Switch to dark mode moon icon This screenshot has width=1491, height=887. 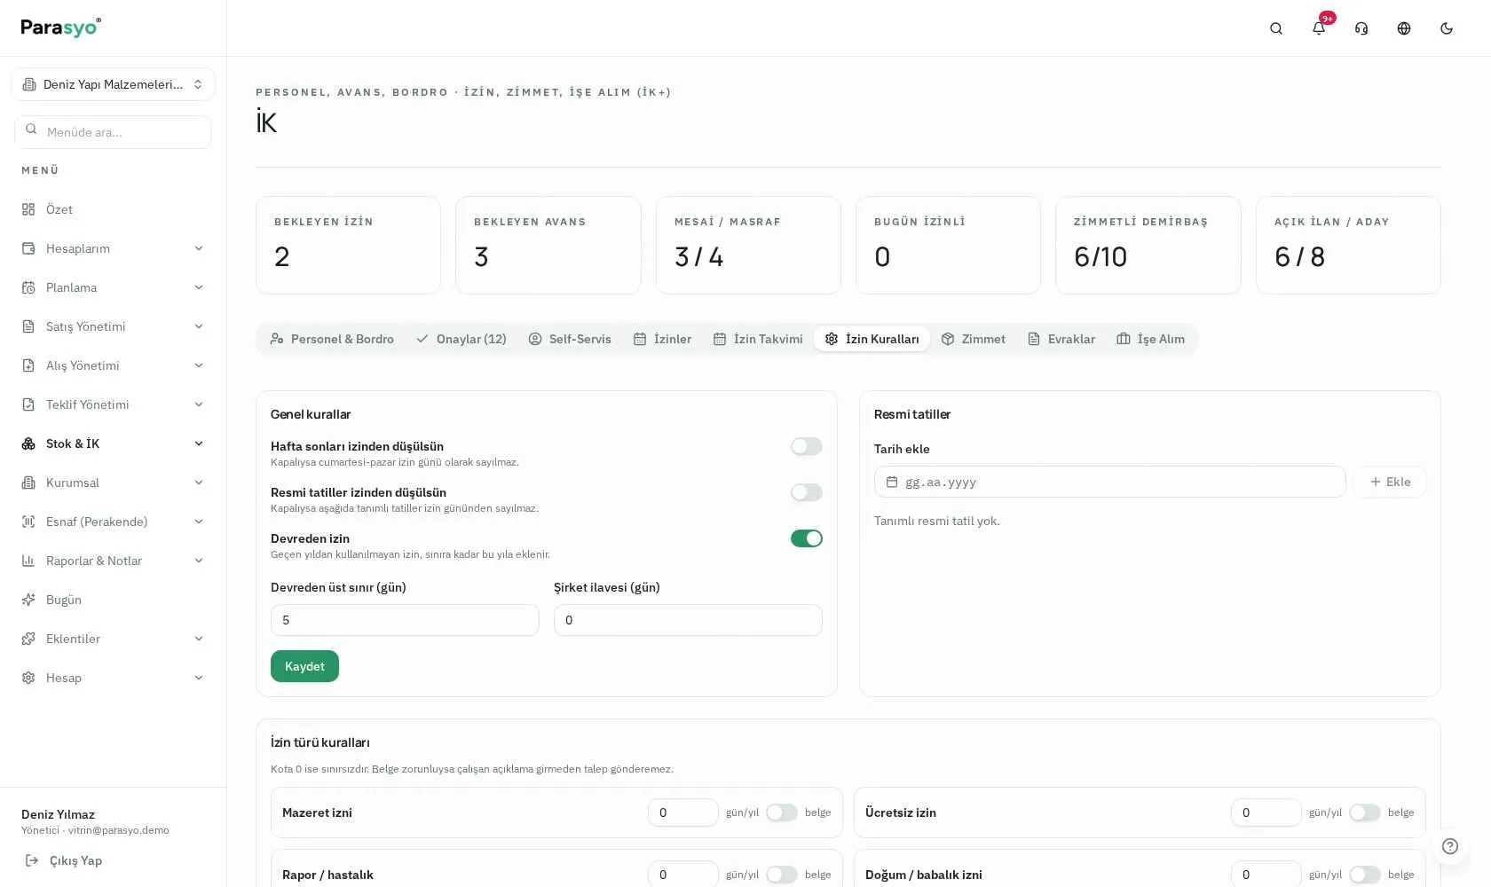point(1447,28)
